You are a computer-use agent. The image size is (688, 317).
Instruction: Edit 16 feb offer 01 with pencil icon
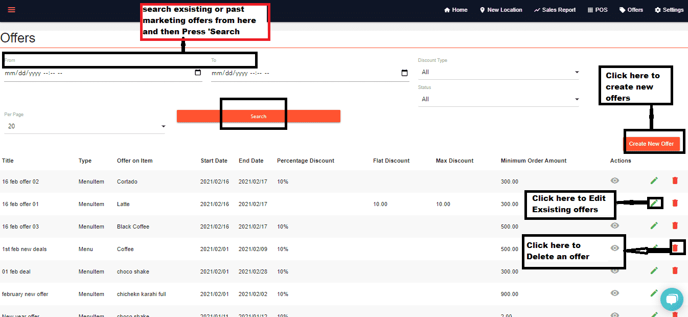654,203
